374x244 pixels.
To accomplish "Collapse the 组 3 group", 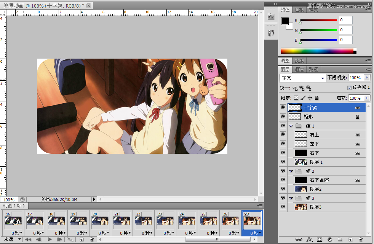I will [291, 198].
